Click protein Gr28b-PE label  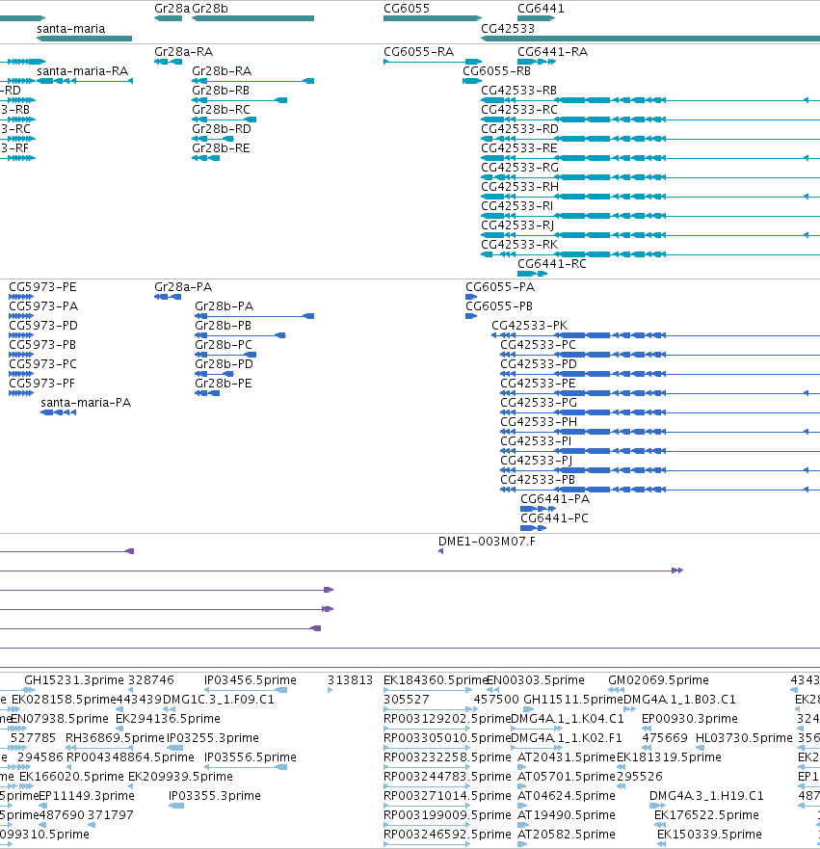223,384
